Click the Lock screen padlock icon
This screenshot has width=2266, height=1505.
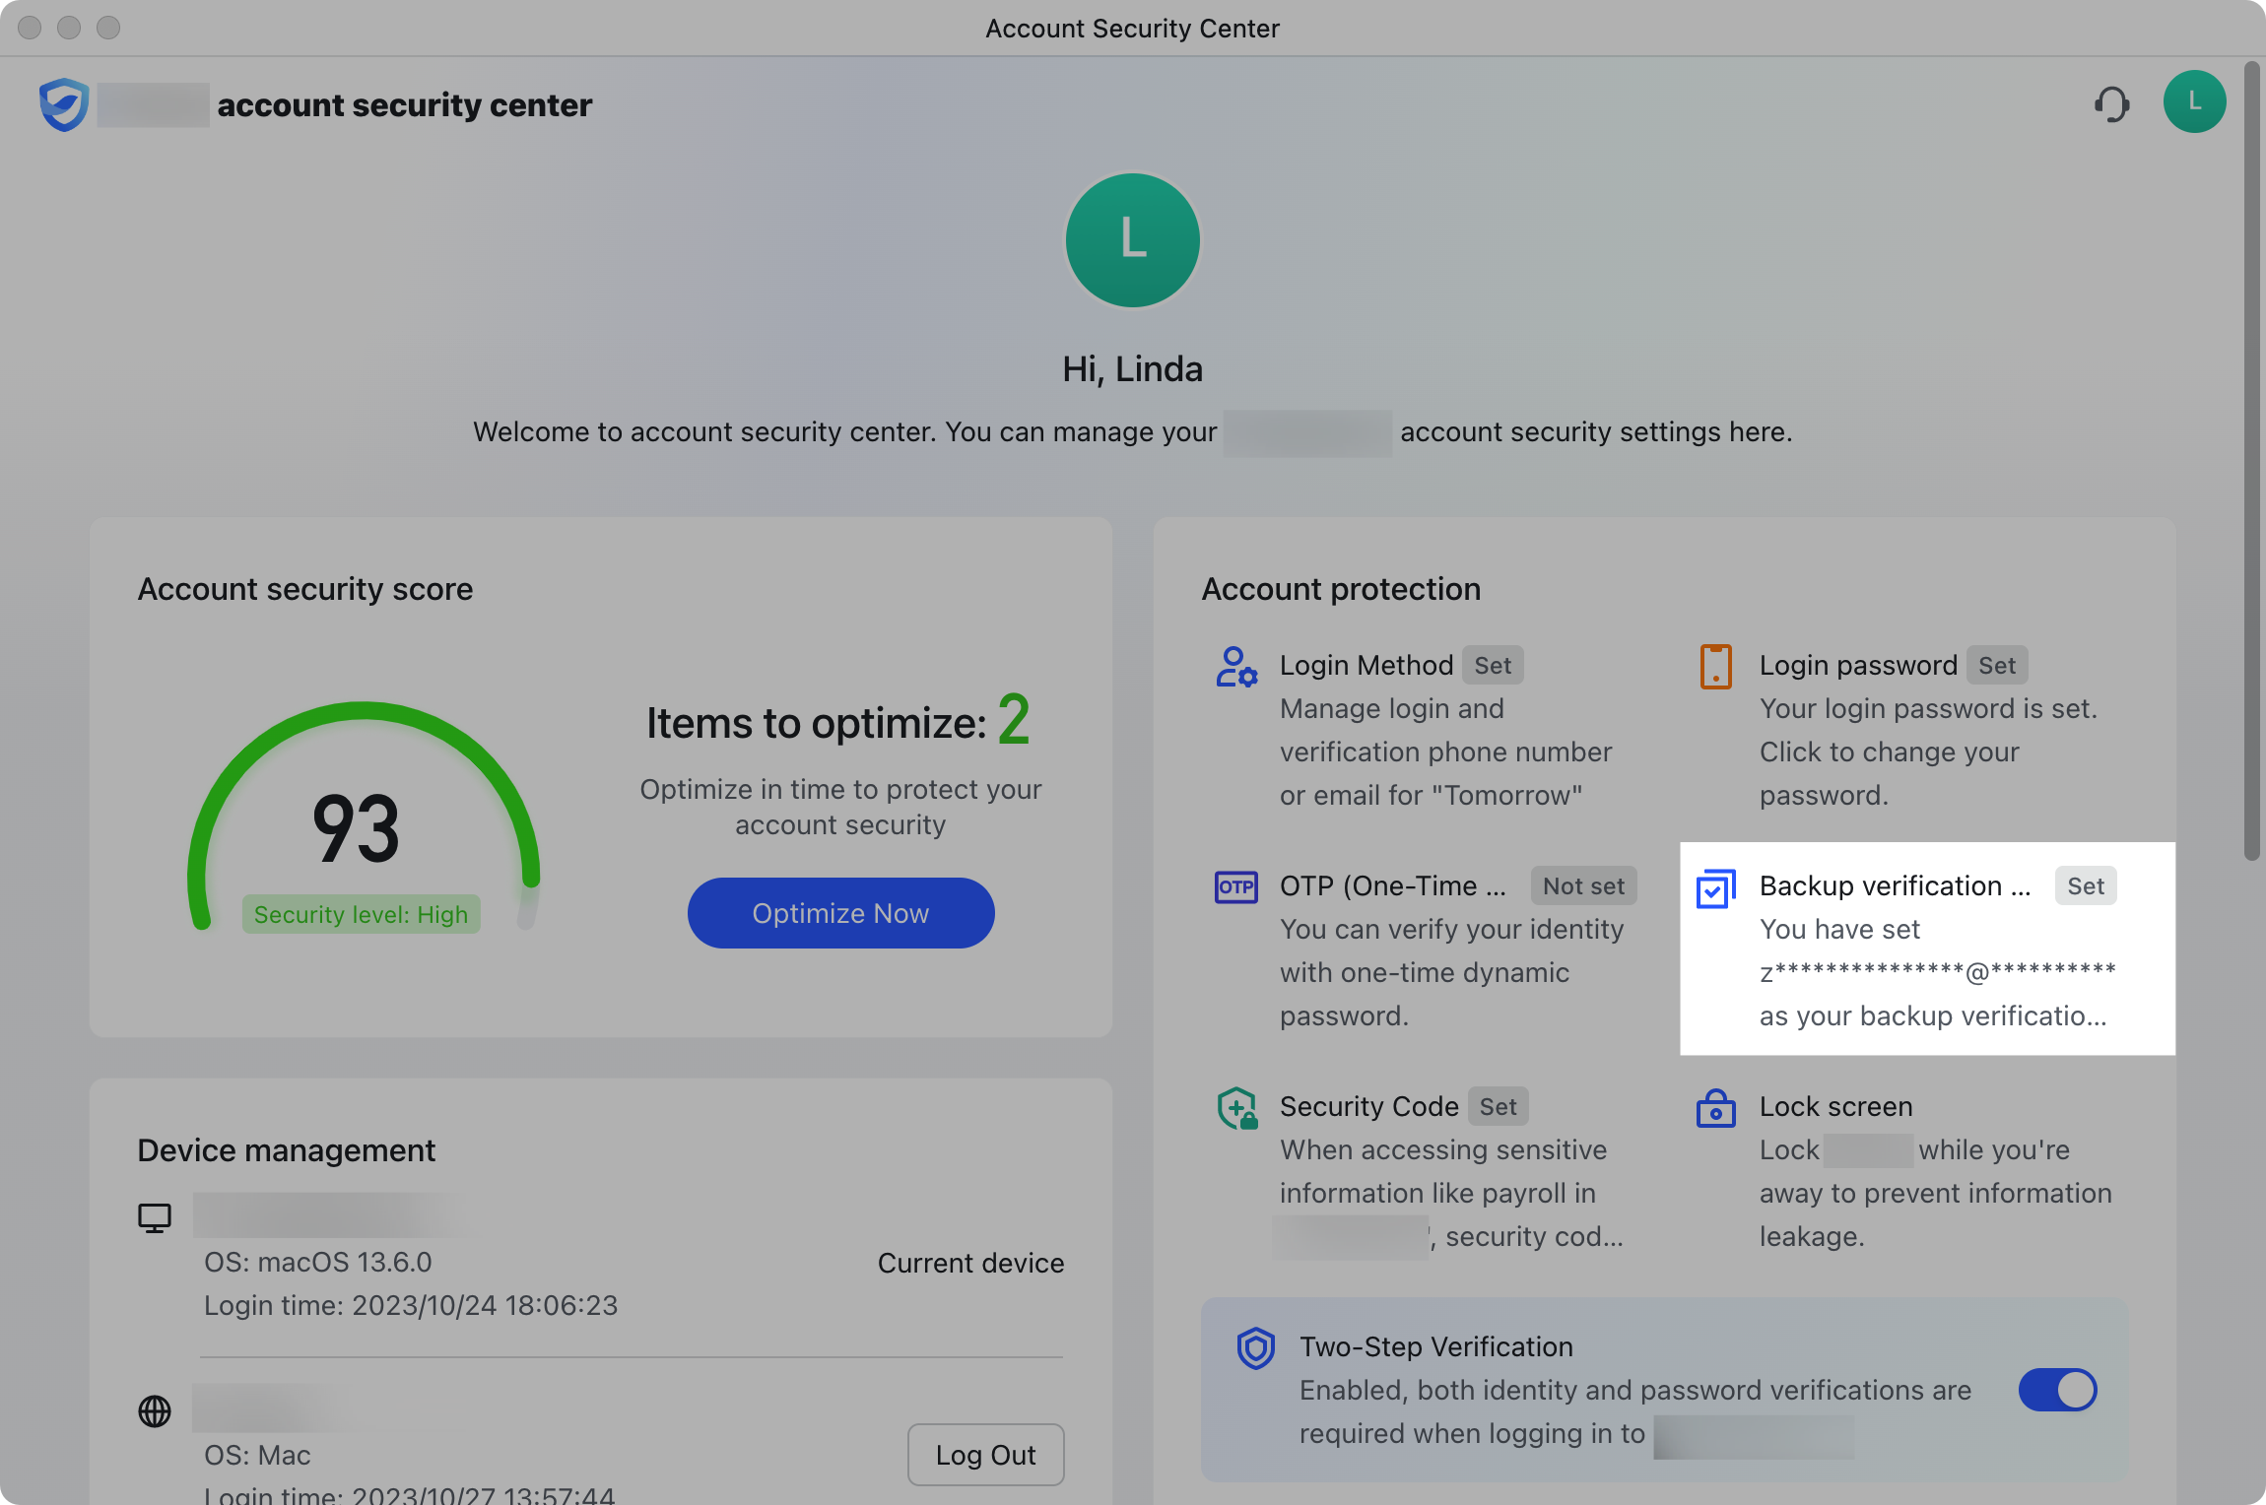click(x=1714, y=1107)
